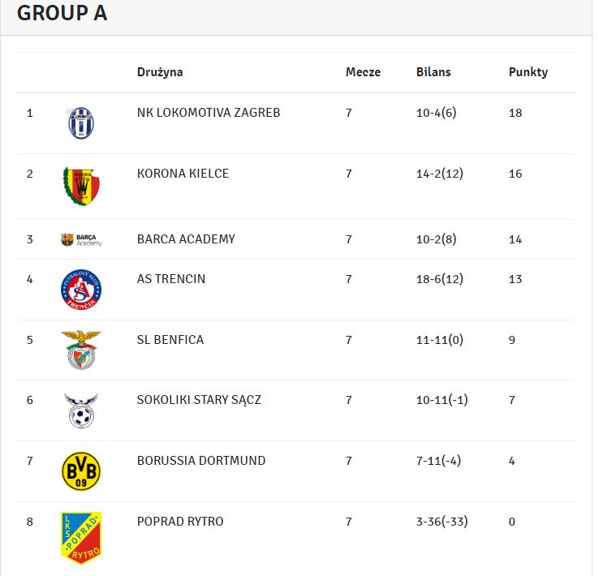
Task: Open the Barça Academy logo
Action: [x=81, y=239]
